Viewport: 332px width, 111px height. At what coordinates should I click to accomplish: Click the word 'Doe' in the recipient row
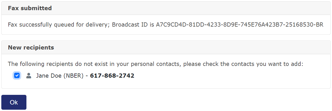57,76
